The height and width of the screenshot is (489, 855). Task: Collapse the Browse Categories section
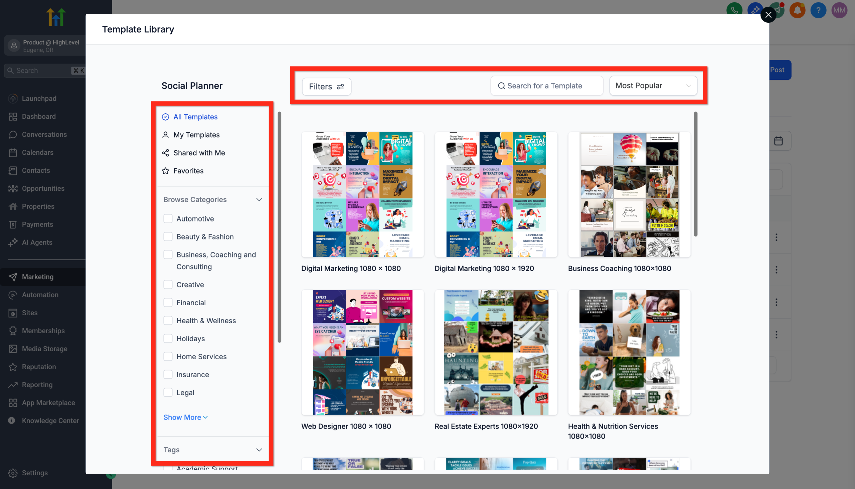pos(259,199)
